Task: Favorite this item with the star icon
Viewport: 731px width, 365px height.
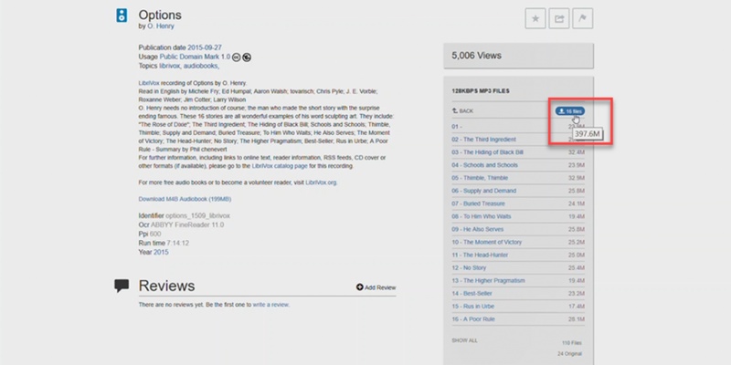Action: (535, 18)
